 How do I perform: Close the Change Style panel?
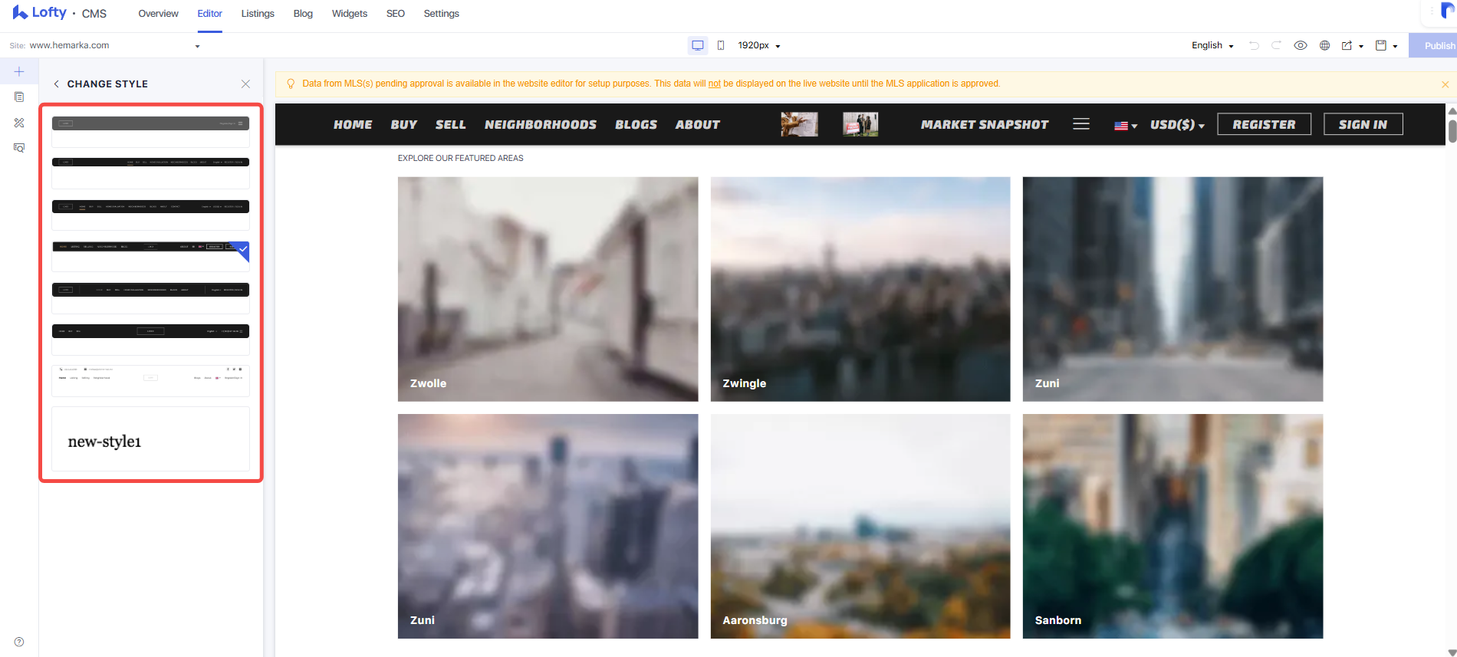click(245, 84)
